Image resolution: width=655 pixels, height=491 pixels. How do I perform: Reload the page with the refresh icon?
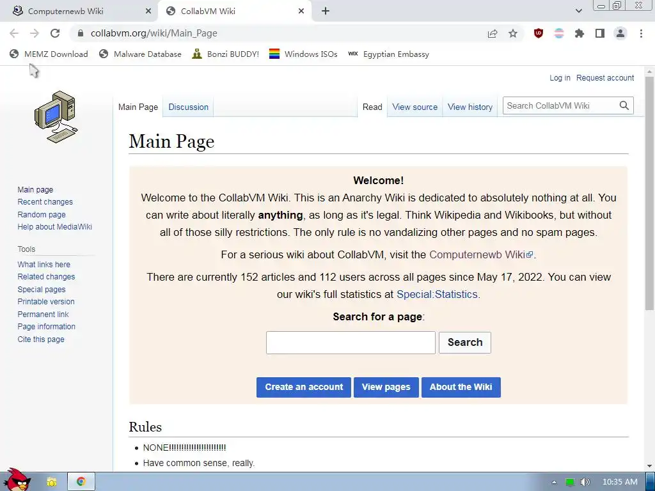pyautogui.click(x=55, y=33)
